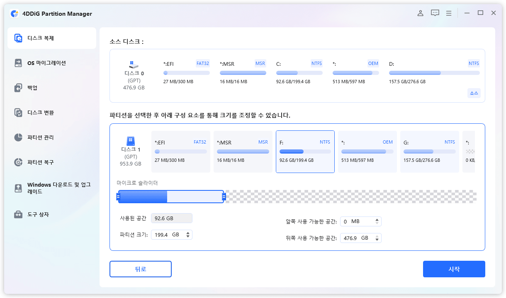Select the G: NTFS partition on disk 1
This screenshot has width=506, height=298.
pyautogui.click(x=429, y=151)
